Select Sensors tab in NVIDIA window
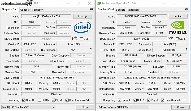Screen dimensions: 191x111 point(120,10)
